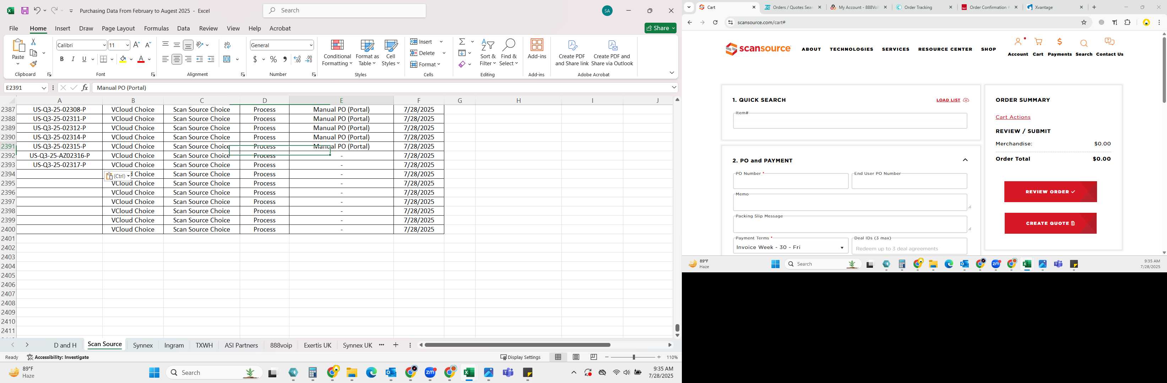Screen dimensions: 1167x383
Task: Click the Undo arrow in Excel
Action: [37, 10]
